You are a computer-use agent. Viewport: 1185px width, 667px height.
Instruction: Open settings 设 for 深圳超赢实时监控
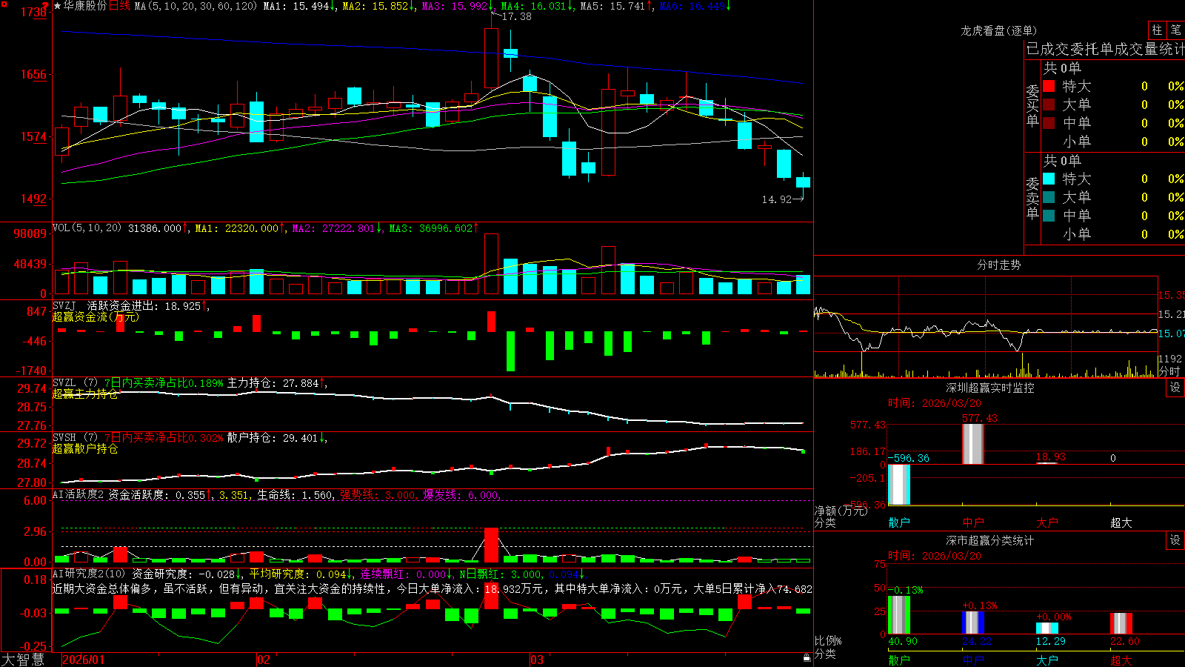(x=1175, y=388)
